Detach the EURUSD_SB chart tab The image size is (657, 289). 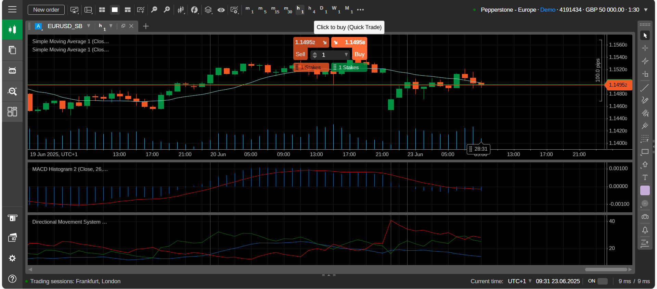[123, 26]
